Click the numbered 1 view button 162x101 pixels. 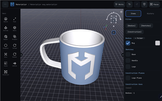(x=114, y=33)
